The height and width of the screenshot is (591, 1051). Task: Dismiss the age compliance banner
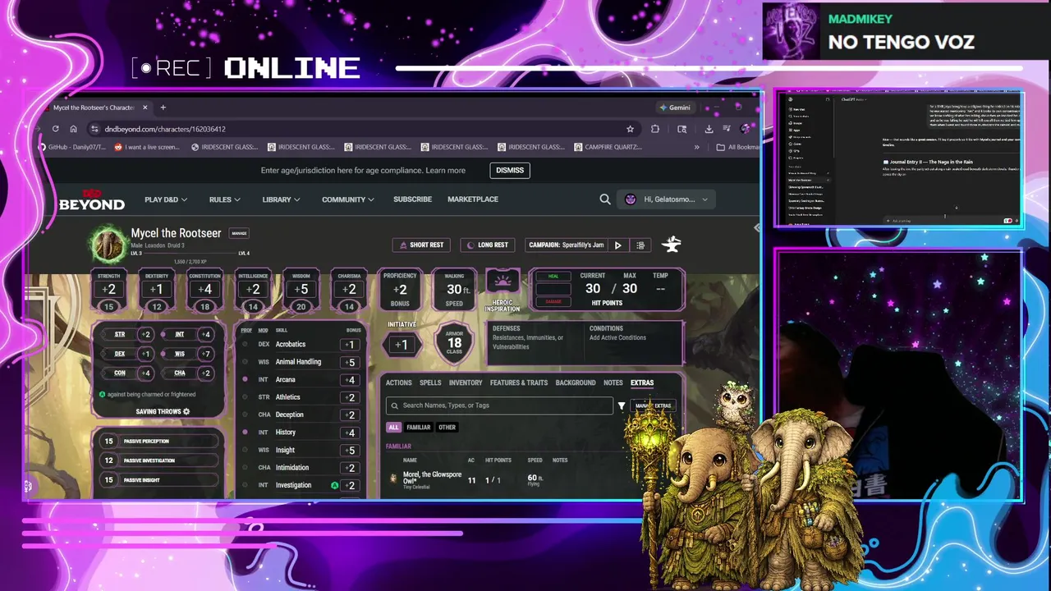pyautogui.click(x=510, y=170)
